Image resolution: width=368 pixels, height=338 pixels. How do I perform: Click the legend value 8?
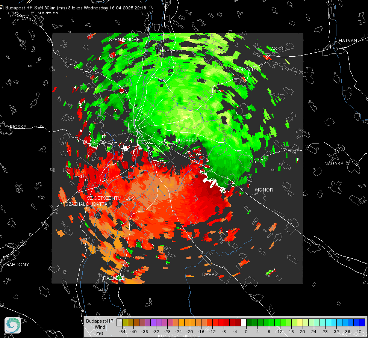click(269, 332)
